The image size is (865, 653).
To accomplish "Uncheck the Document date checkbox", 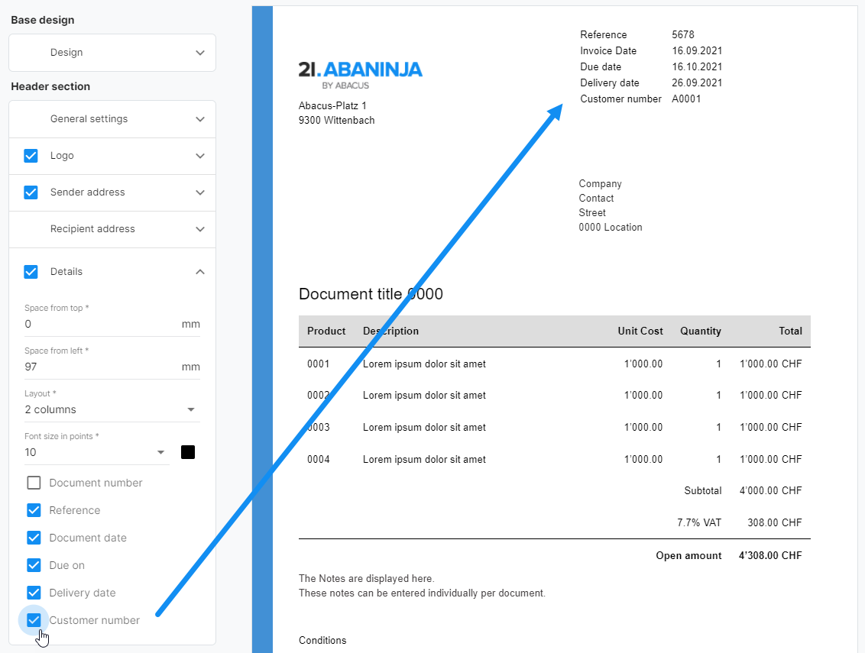I will [x=34, y=538].
